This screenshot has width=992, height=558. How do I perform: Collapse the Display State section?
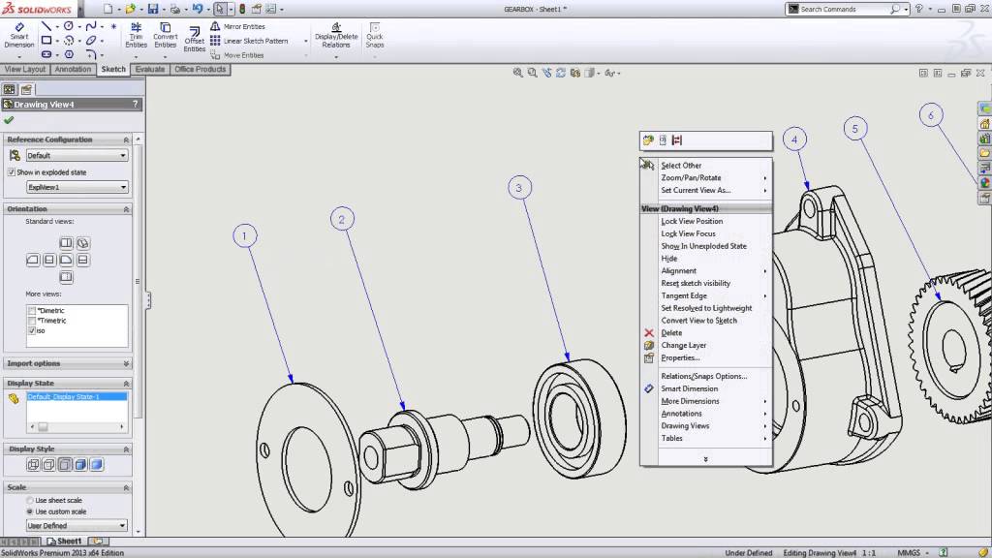pyautogui.click(x=126, y=384)
